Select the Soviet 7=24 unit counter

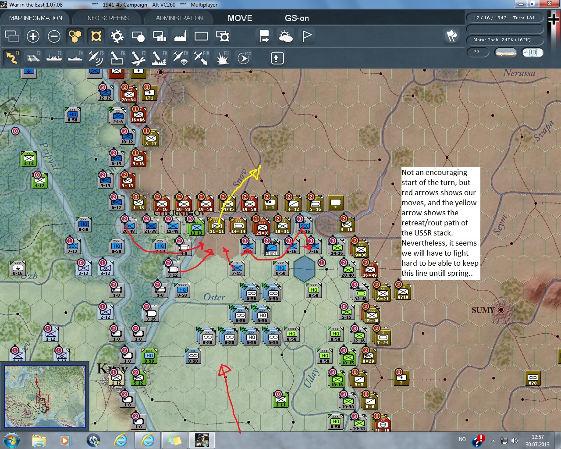[383, 336]
